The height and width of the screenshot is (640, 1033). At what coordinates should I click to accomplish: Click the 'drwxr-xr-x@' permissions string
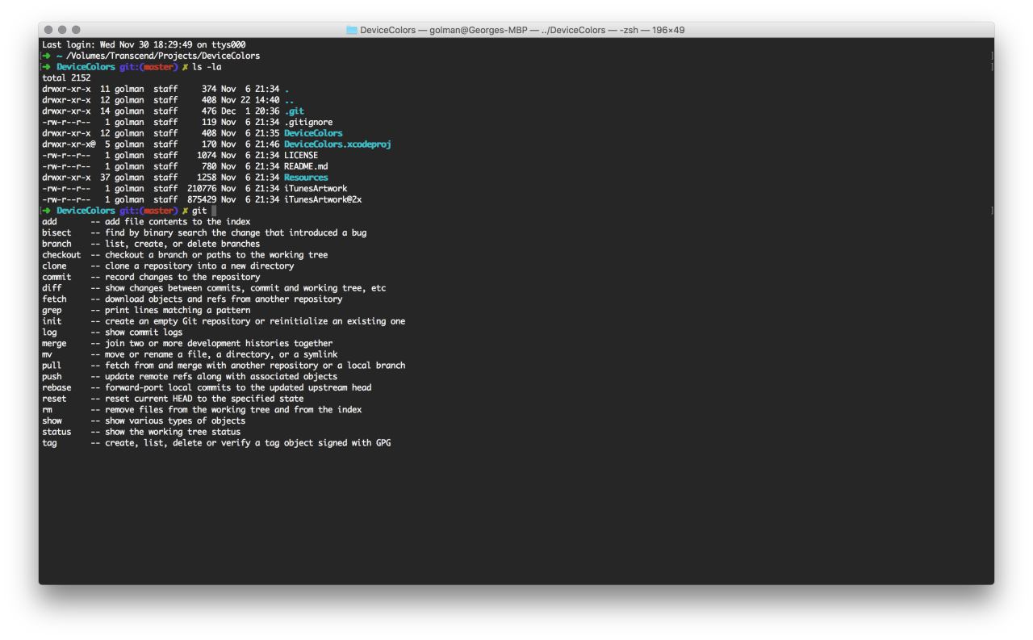click(69, 144)
